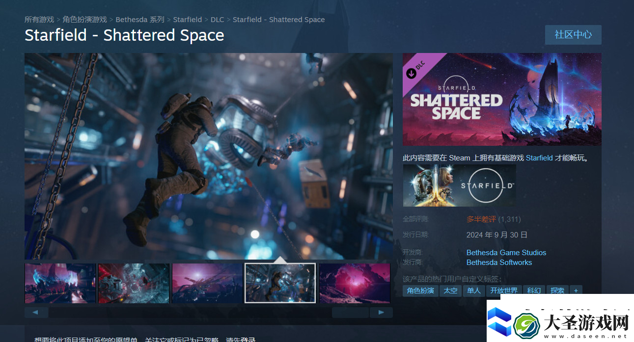634x342 pixels.
Task: Open Bethesda 系列 breadcrumb link
Action: 140,20
